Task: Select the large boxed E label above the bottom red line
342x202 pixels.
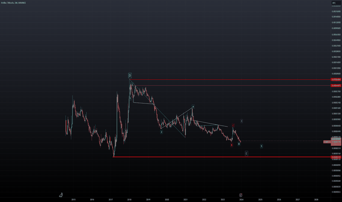Action: [x=246, y=154]
